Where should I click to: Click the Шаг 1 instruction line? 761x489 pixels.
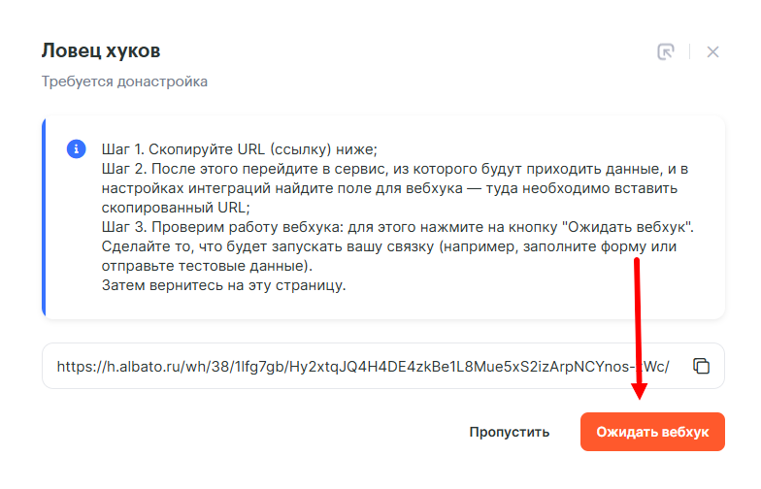click(x=239, y=149)
